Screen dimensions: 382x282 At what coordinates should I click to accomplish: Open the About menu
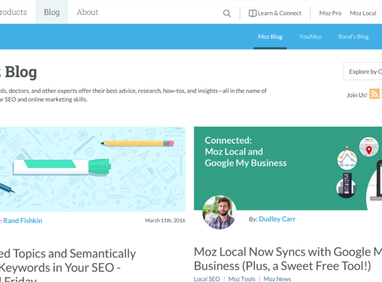point(88,12)
